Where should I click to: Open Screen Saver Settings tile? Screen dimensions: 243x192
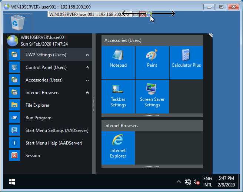152,96
